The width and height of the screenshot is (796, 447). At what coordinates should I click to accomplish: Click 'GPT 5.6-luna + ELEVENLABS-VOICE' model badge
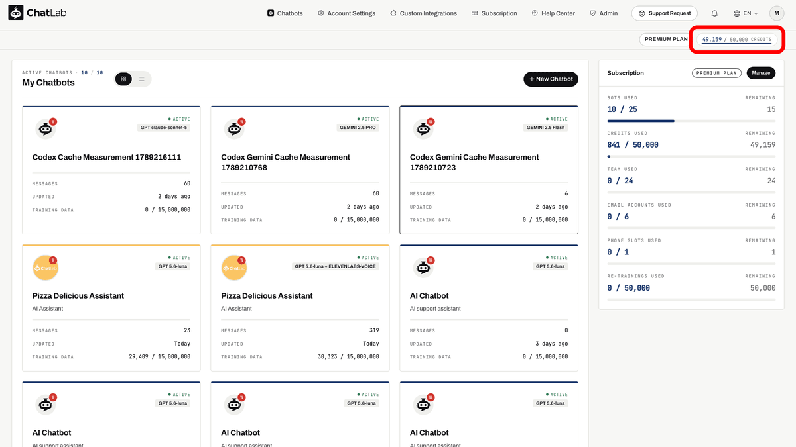pyautogui.click(x=336, y=266)
